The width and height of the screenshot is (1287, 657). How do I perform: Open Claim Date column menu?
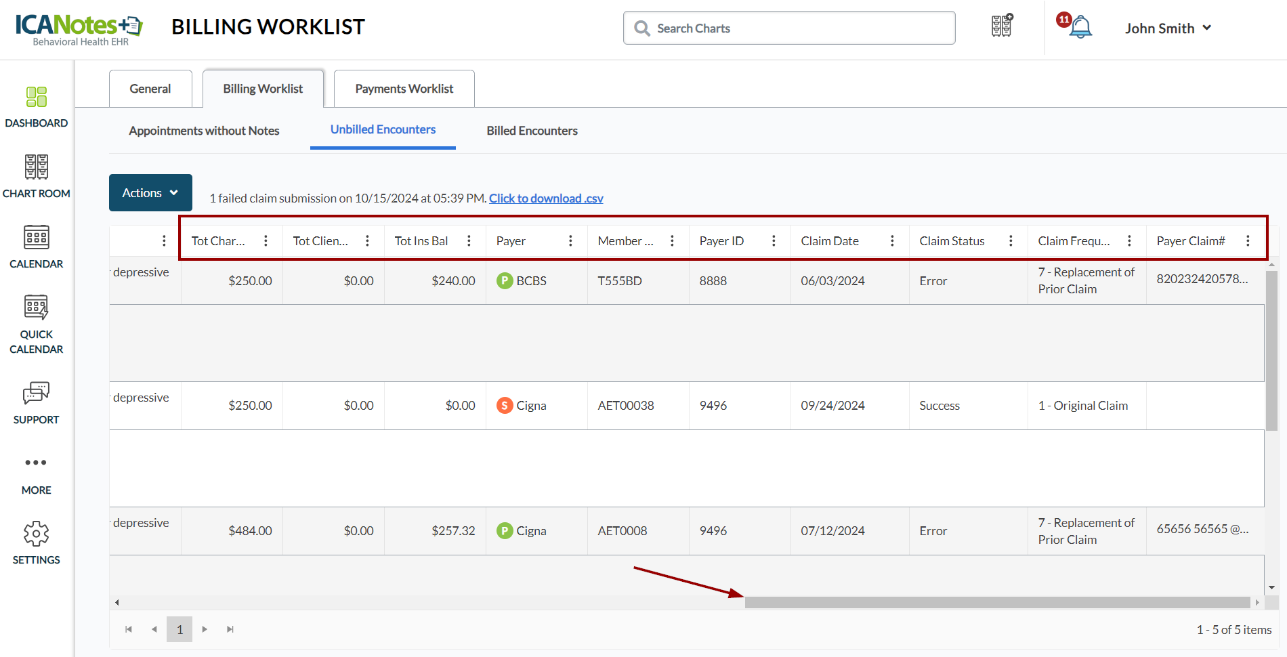coord(892,241)
